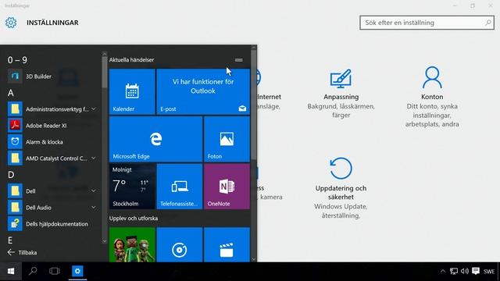Click the Dell Audio folder icon

15,208
